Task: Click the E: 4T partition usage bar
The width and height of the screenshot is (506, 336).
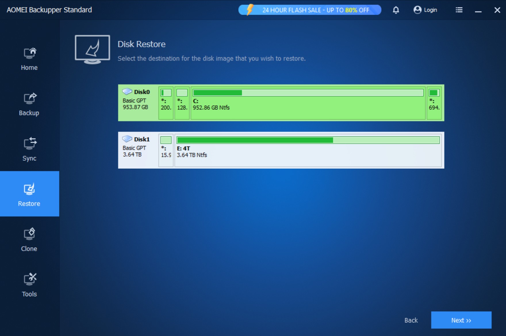Action: point(308,140)
